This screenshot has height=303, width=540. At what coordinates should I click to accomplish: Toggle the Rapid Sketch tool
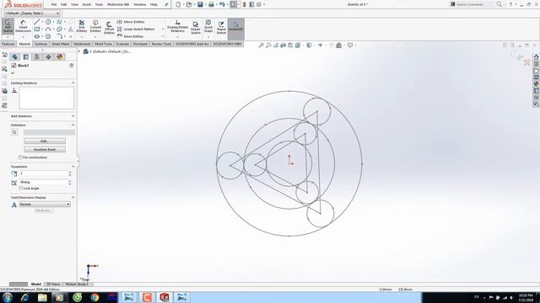221,28
